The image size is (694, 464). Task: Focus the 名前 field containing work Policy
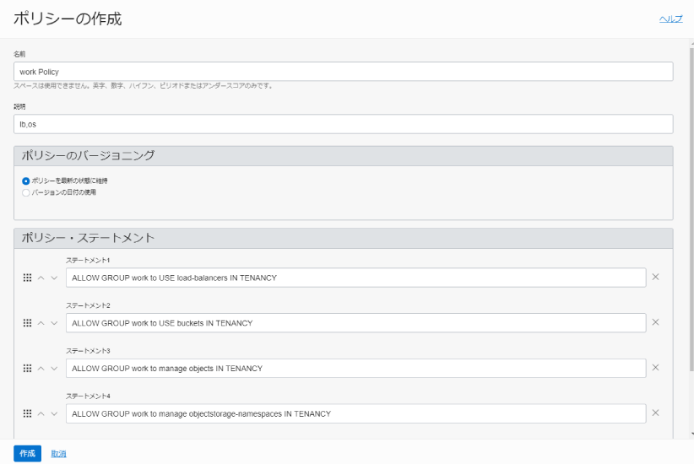(344, 72)
